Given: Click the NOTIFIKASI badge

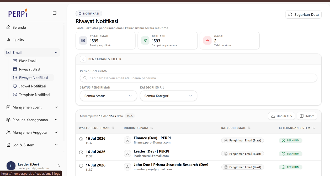Looking at the screenshot, I should point(89,13).
